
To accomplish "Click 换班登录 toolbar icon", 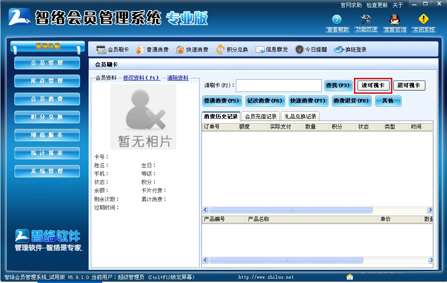I will pyautogui.click(x=339, y=50).
